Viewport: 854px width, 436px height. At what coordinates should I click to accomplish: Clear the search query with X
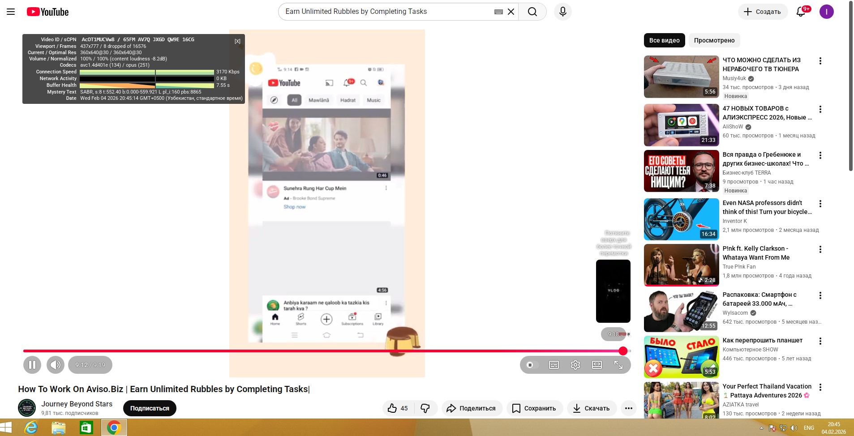(511, 12)
